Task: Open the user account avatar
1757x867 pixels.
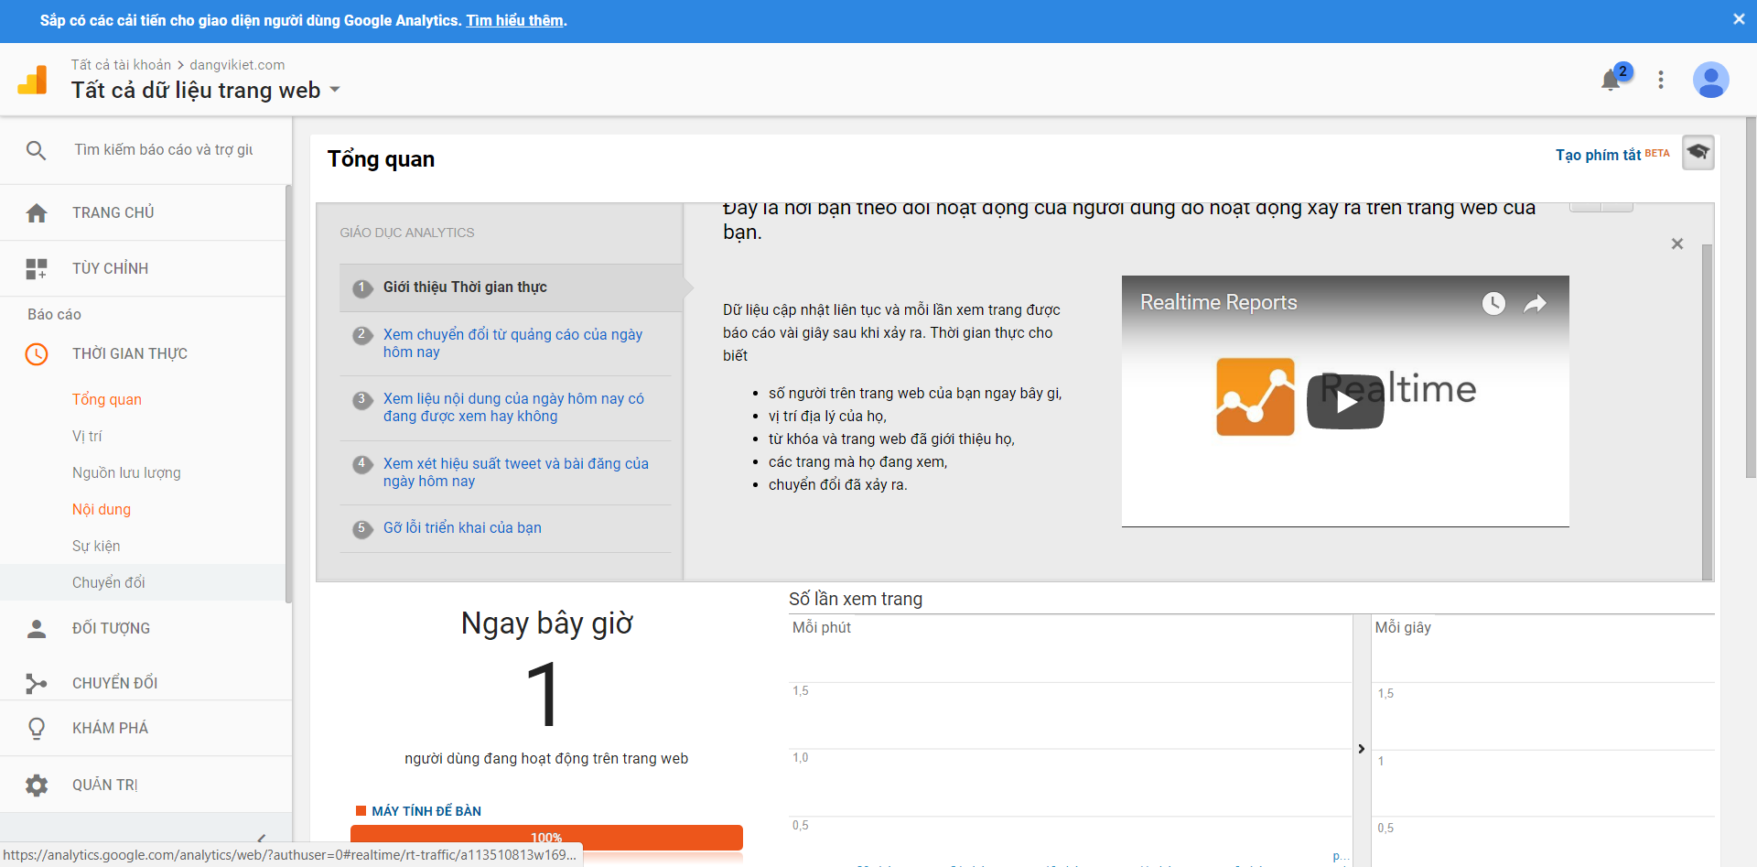Action: tap(1710, 80)
